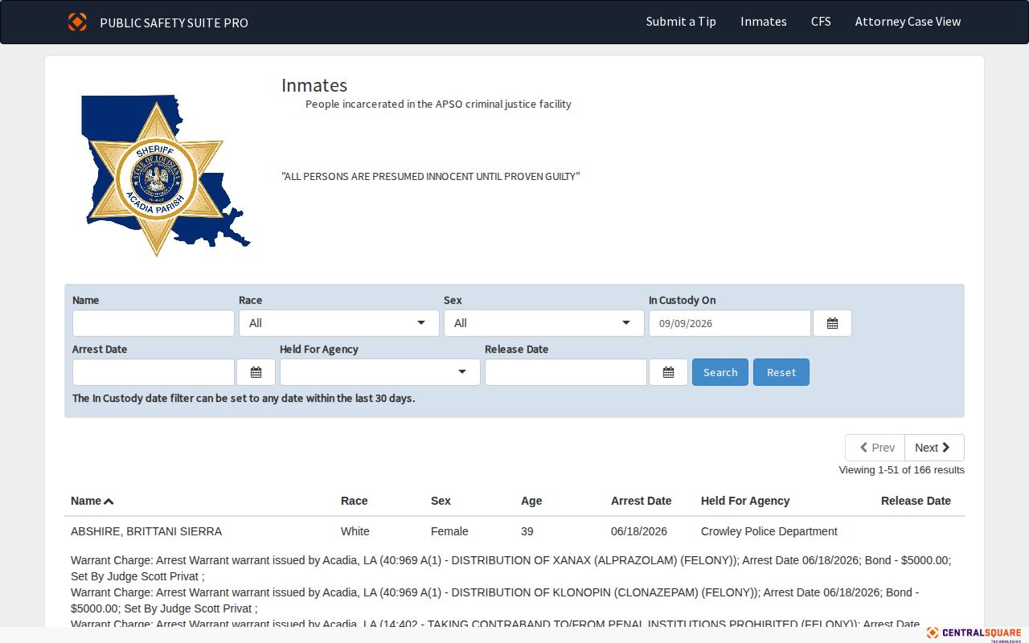Open the In Custody On calendar picker
Image resolution: width=1029 pixels, height=643 pixels.
tap(832, 323)
